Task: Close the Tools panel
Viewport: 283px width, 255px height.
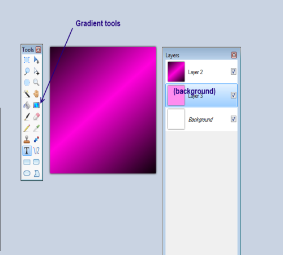Action: coord(38,50)
